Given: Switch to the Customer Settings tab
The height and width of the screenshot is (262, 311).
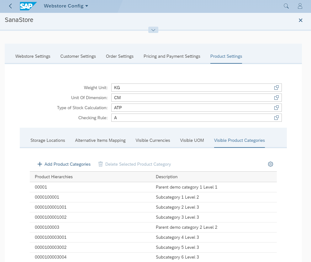Looking at the screenshot, I should pos(78,56).
